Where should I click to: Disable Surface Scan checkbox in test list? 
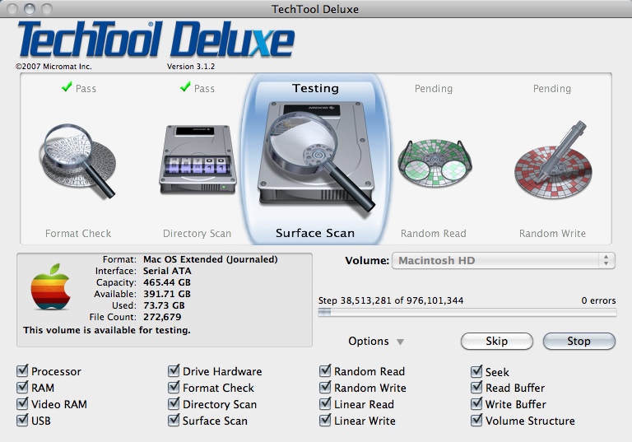174,421
